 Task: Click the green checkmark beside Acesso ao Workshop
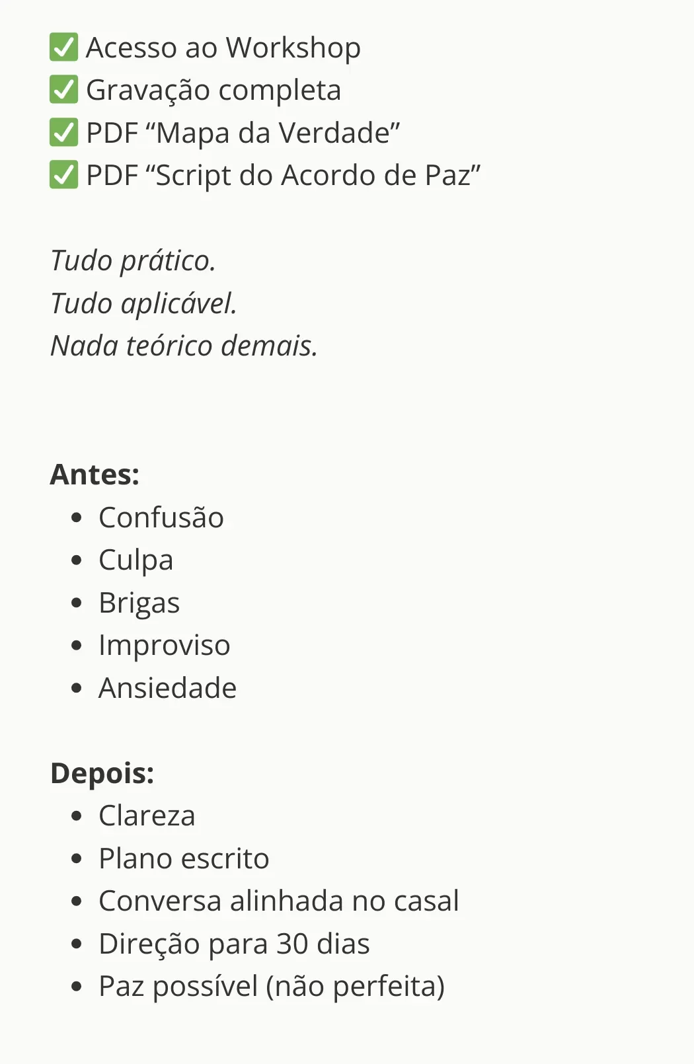coord(63,48)
